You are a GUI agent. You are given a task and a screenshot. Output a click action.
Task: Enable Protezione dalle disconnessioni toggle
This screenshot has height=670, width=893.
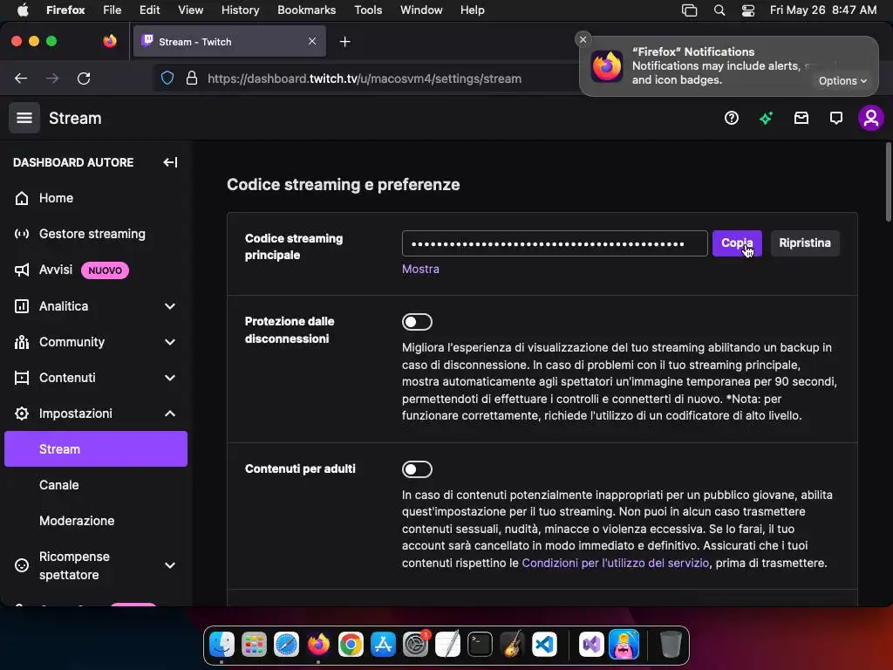coord(417,322)
